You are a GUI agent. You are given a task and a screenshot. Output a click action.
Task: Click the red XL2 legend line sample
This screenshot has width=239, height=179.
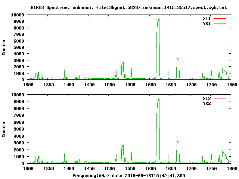point(220,98)
